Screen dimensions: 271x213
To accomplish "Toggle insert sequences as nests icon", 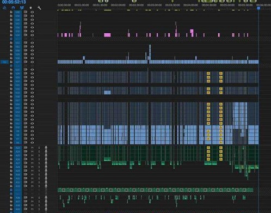I will [x=4, y=8].
